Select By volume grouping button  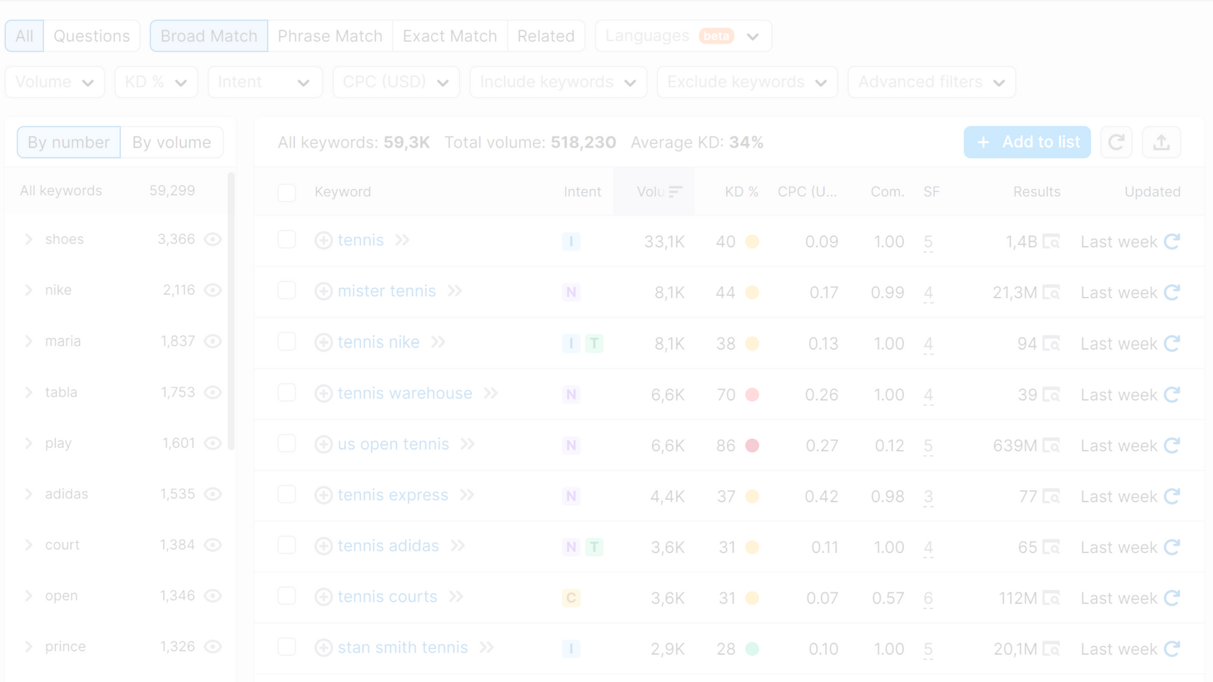(172, 142)
